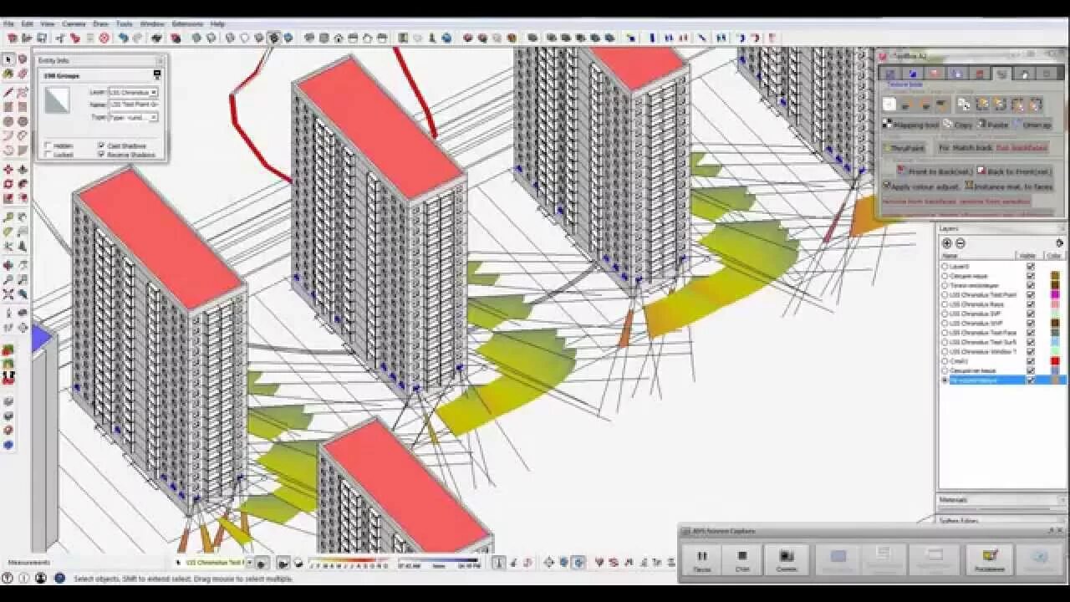The image size is (1070, 602).
Task: Click Unwrap button in ToolBox panel
Action: point(1033,125)
